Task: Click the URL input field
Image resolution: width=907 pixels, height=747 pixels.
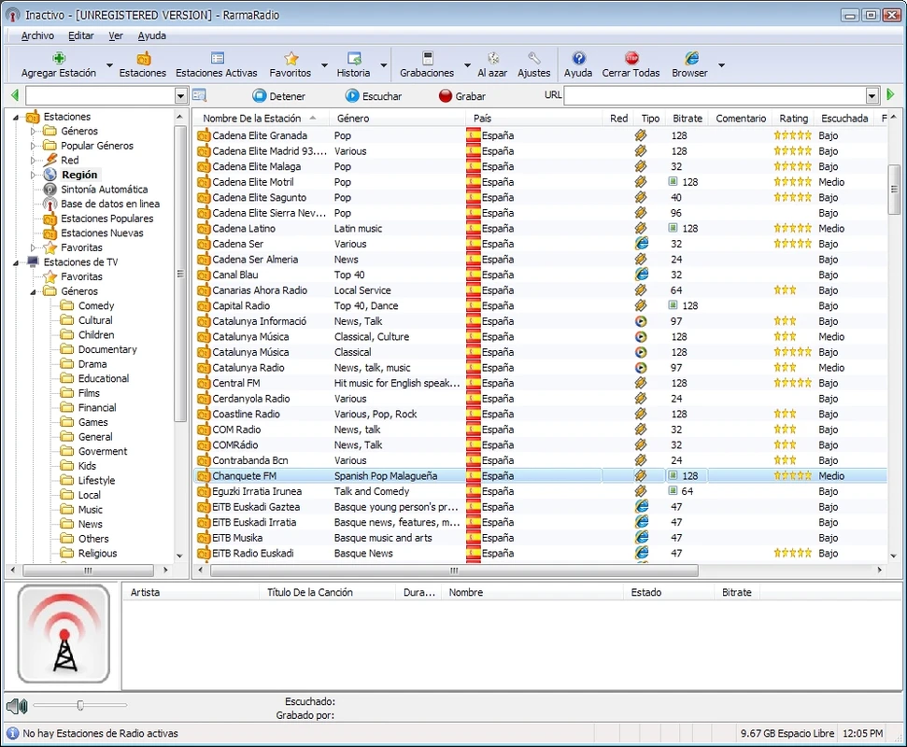Action: [716, 96]
